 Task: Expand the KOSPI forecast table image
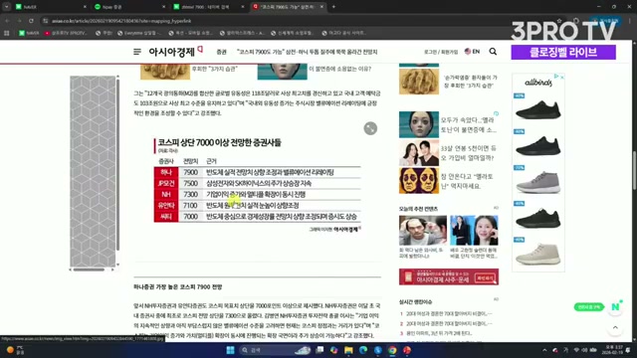coord(370,128)
